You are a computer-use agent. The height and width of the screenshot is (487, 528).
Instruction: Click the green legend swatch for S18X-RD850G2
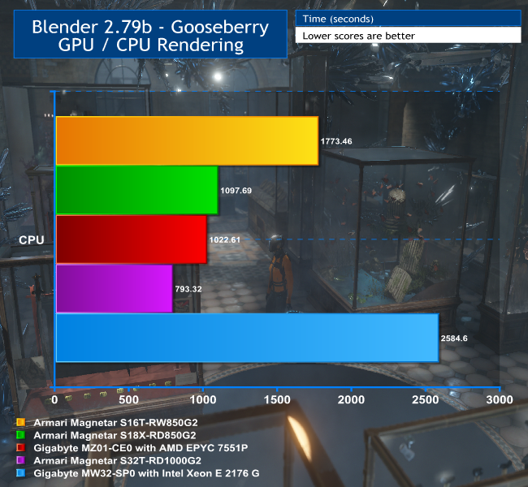pyautogui.click(x=21, y=435)
